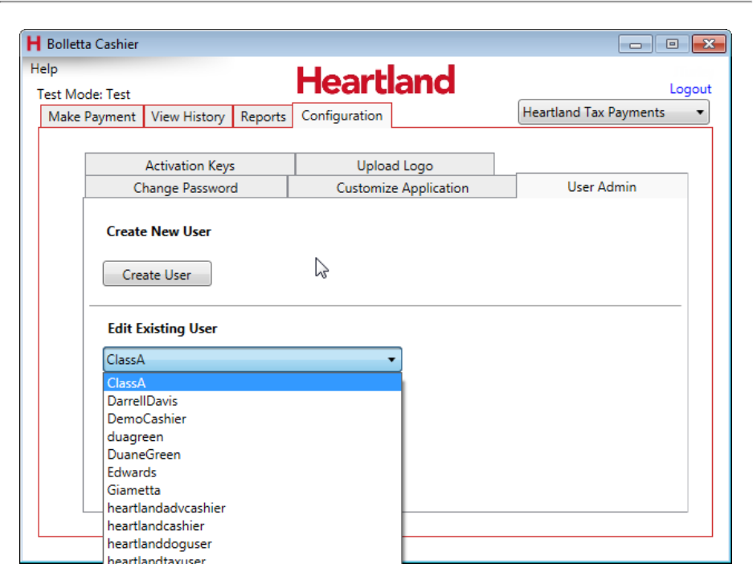
Task: Go to the Reports tab
Action: (x=263, y=116)
